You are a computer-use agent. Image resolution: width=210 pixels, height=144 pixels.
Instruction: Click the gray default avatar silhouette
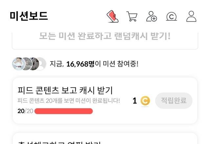click(41, 64)
